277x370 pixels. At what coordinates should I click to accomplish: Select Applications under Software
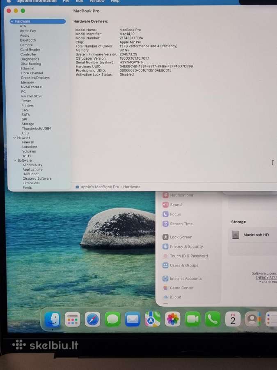pos(32,169)
